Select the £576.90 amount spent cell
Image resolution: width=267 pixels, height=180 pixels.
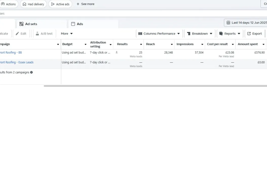(259, 52)
